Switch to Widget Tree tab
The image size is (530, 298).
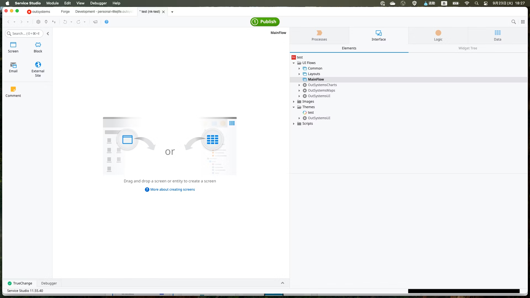point(468,48)
